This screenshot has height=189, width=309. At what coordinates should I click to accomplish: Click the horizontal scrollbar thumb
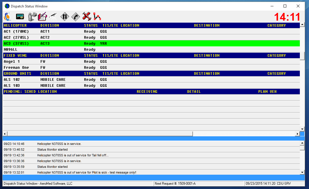[x=100, y=134]
